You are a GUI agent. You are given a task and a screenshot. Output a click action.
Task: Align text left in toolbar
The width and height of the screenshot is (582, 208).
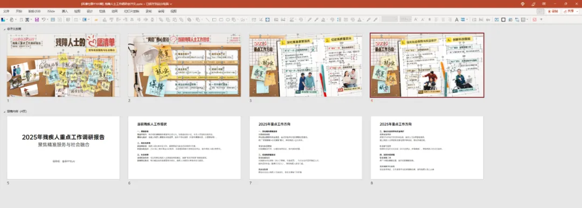(436, 19)
